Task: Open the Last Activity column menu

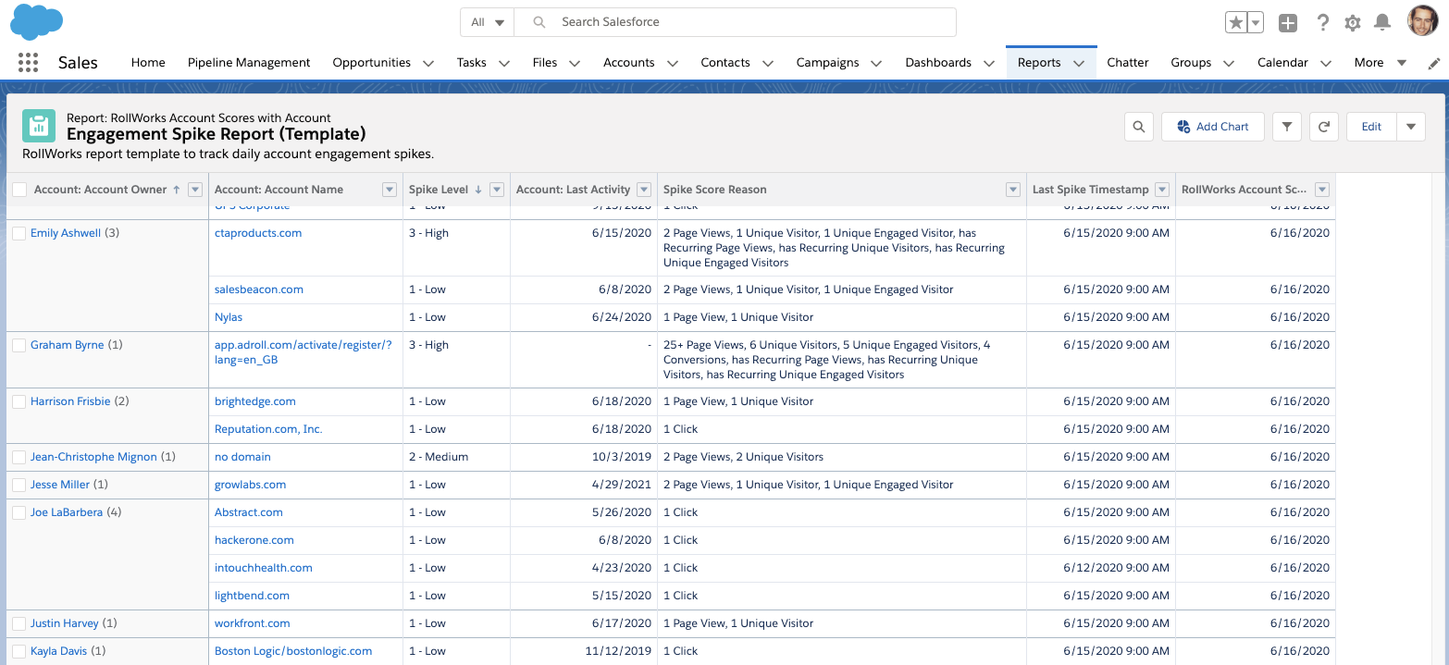Action: (x=643, y=190)
